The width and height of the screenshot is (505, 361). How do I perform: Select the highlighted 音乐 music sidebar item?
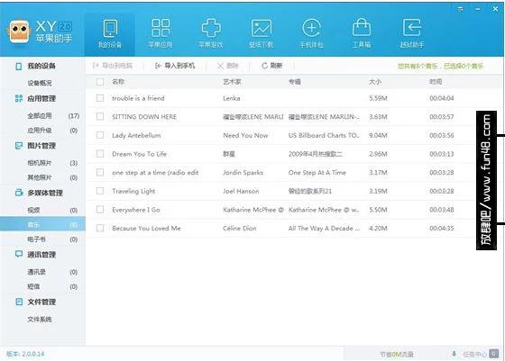point(42,224)
